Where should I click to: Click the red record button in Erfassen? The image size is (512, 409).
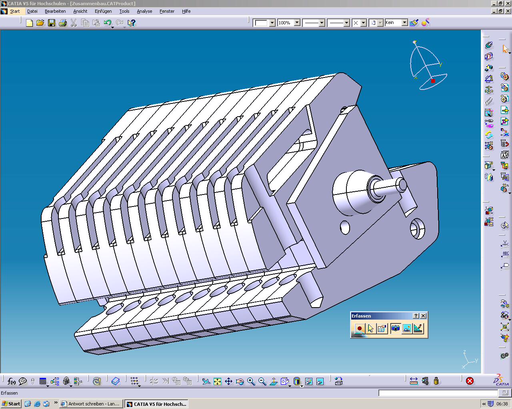(360, 329)
